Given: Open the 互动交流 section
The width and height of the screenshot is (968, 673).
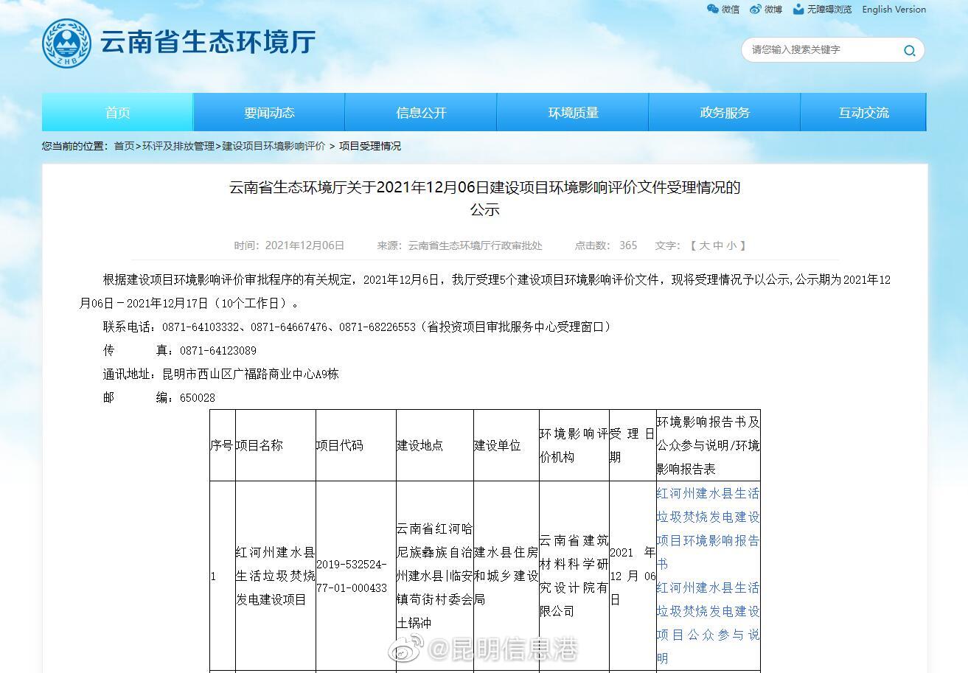Looking at the screenshot, I should pos(863,112).
